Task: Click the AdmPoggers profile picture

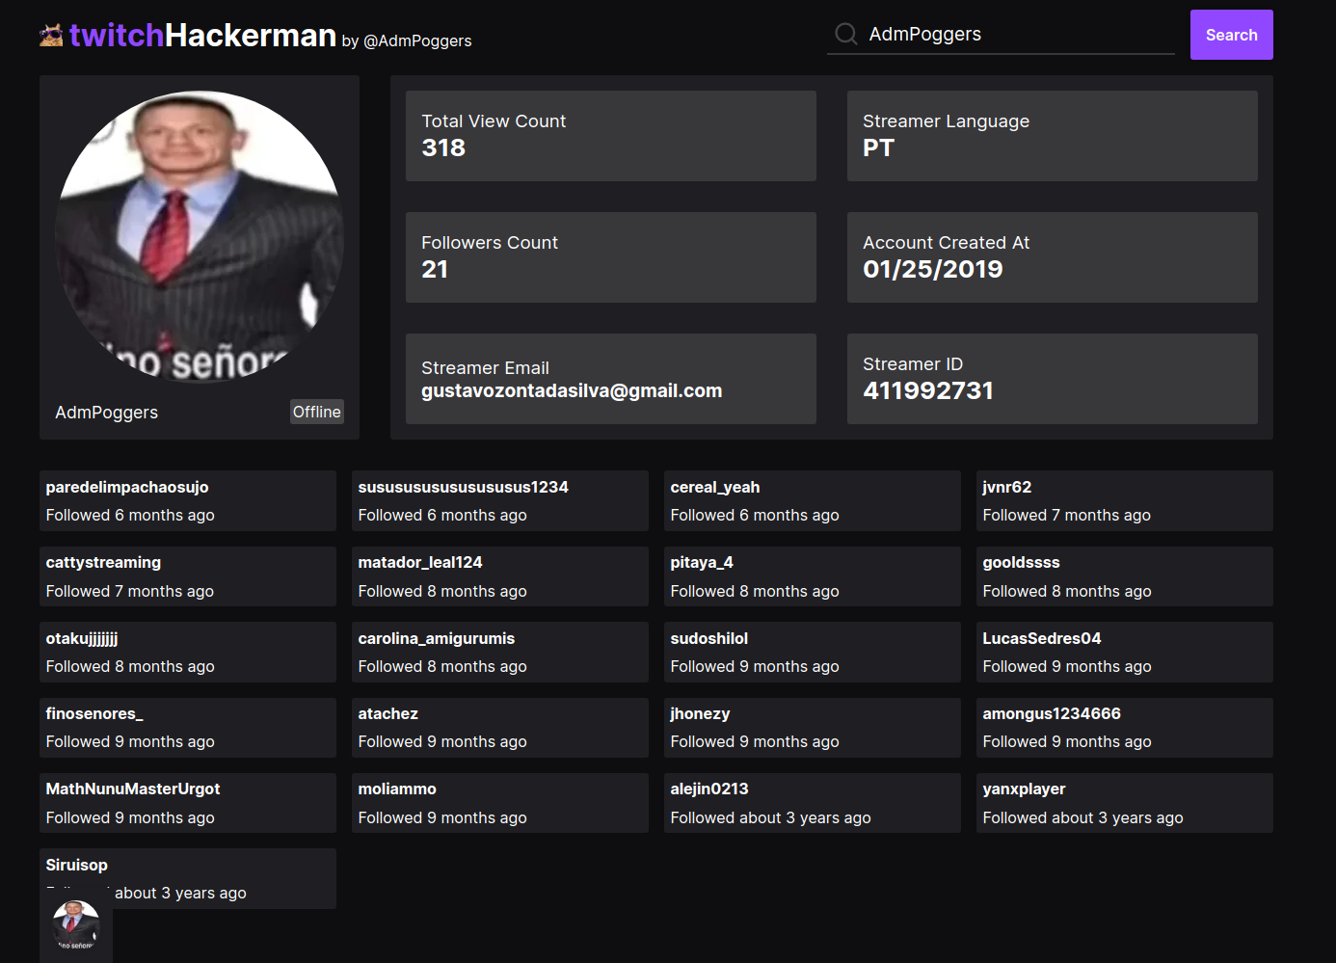Action: 199,234
